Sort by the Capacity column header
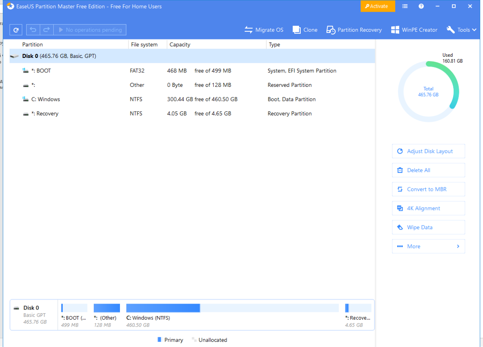The width and height of the screenshot is (483, 347). [180, 45]
